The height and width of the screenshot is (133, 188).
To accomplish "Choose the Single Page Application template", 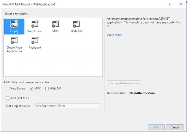I will 14,45.
